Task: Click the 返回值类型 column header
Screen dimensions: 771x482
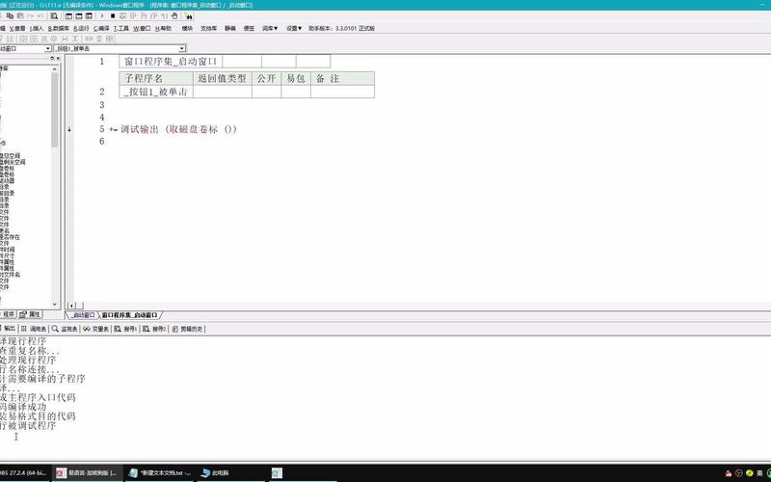Action: tap(223, 78)
